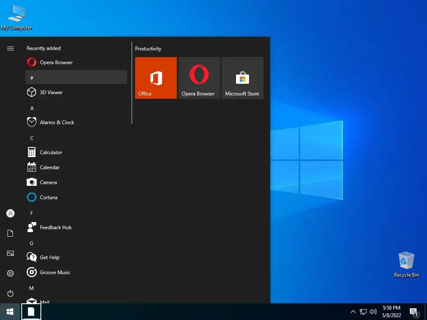Viewport: 427px width, 320px height.
Task: Click the document app on taskbar
Action: pyautogui.click(x=31, y=312)
